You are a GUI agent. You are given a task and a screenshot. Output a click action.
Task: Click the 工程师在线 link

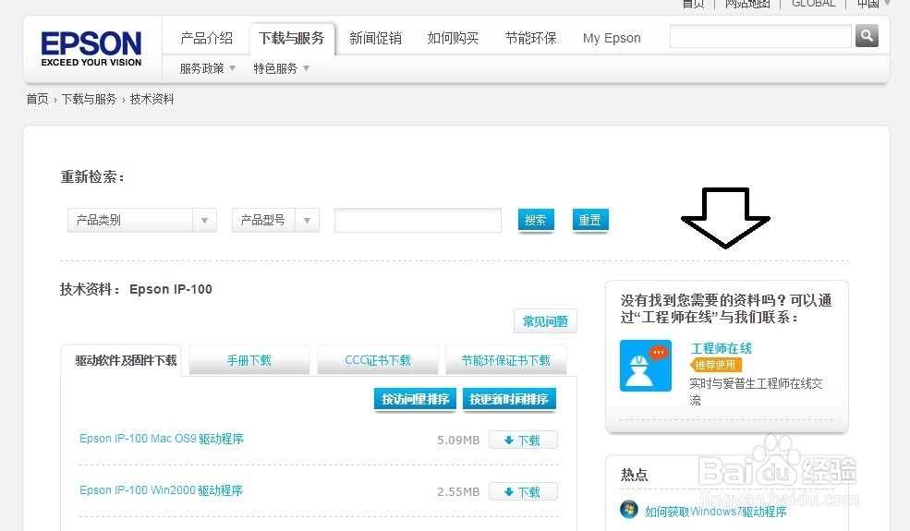[x=721, y=348]
